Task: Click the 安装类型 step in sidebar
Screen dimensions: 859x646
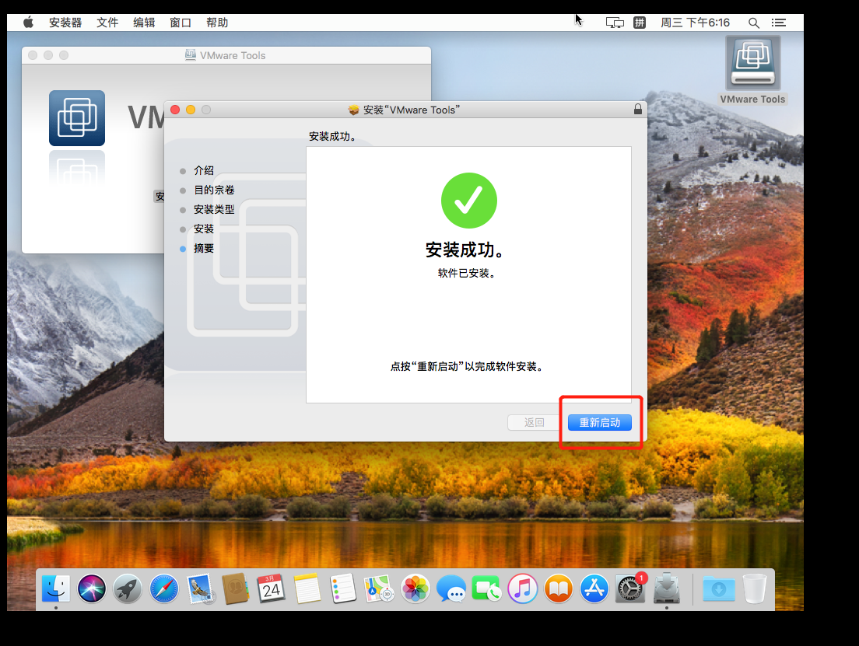Action: (214, 210)
